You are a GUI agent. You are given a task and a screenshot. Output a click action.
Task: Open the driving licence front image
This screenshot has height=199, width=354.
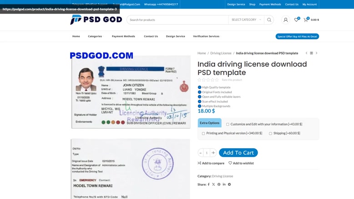click(131, 92)
